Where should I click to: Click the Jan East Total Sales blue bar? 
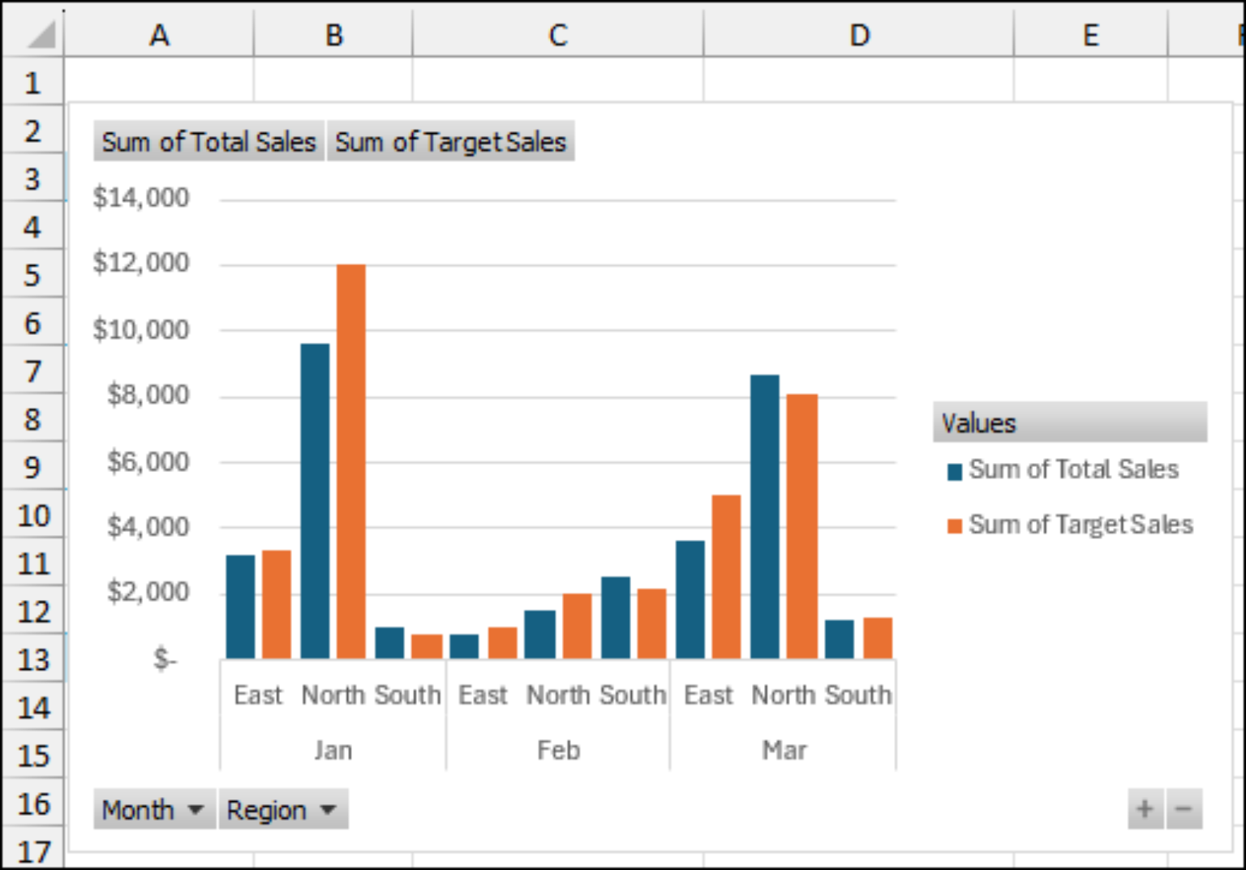pos(240,606)
